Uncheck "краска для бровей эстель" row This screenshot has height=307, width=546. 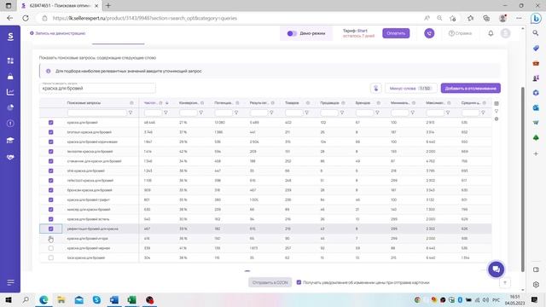pyautogui.click(x=51, y=219)
